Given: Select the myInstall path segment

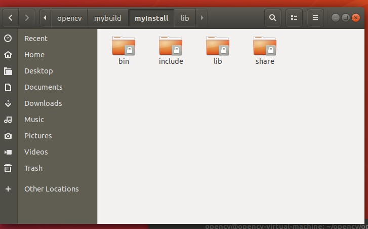Looking at the screenshot, I should [x=151, y=18].
